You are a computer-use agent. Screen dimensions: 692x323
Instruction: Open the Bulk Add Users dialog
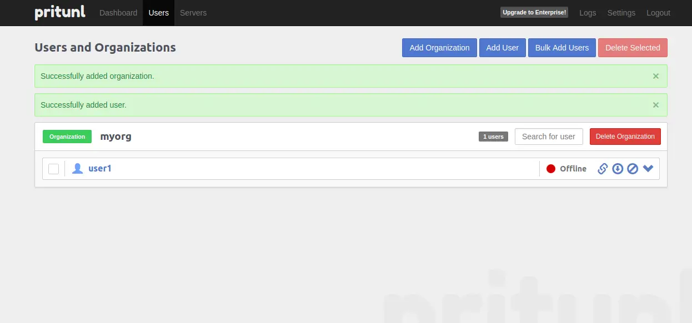(x=562, y=48)
